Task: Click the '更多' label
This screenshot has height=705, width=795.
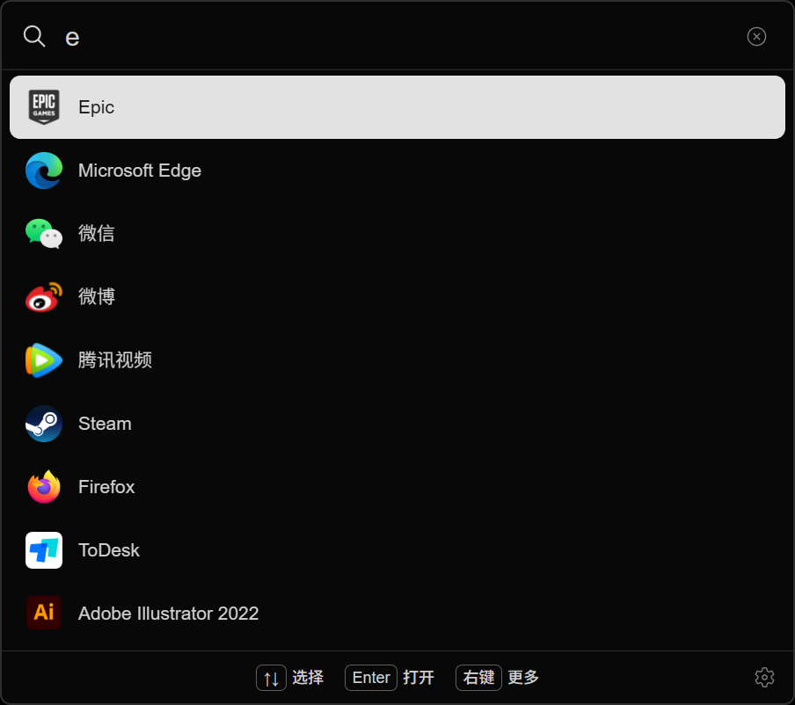Action: click(x=523, y=678)
